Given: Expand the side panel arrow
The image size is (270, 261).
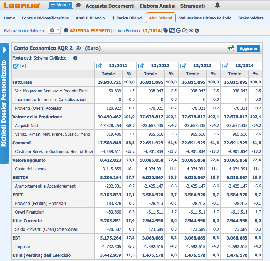Looking at the screenshot, I should tap(5, 50).
